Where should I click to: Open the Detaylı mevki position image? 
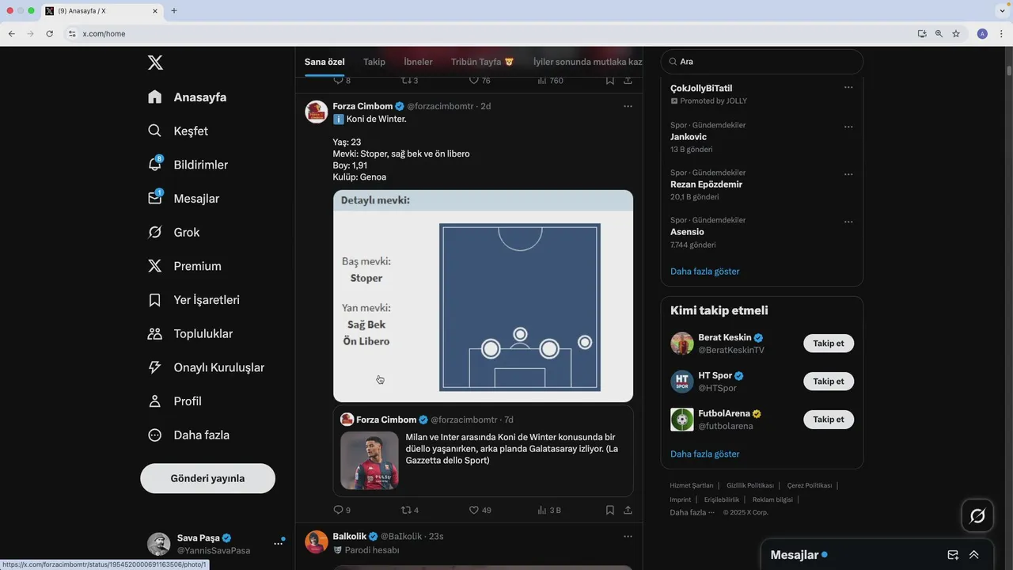pos(483,296)
